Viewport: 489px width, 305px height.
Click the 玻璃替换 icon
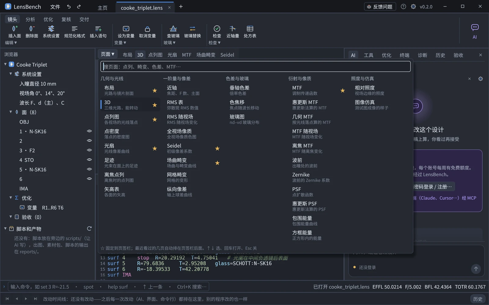(193, 29)
